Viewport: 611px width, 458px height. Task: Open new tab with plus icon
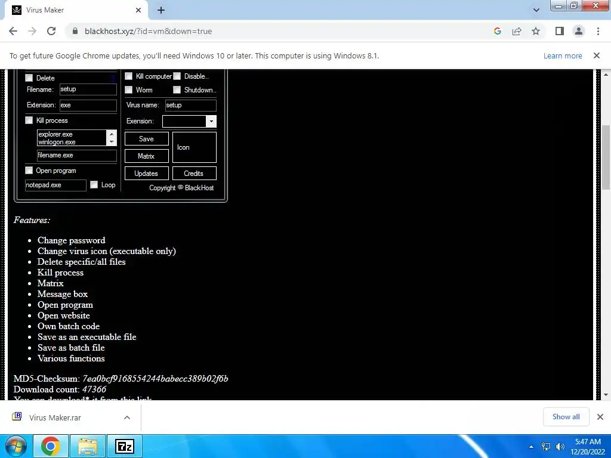pyautogui.click(x=161, y=10)
